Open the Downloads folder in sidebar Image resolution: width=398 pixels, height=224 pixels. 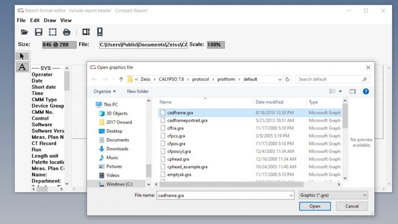pos(117,149)
